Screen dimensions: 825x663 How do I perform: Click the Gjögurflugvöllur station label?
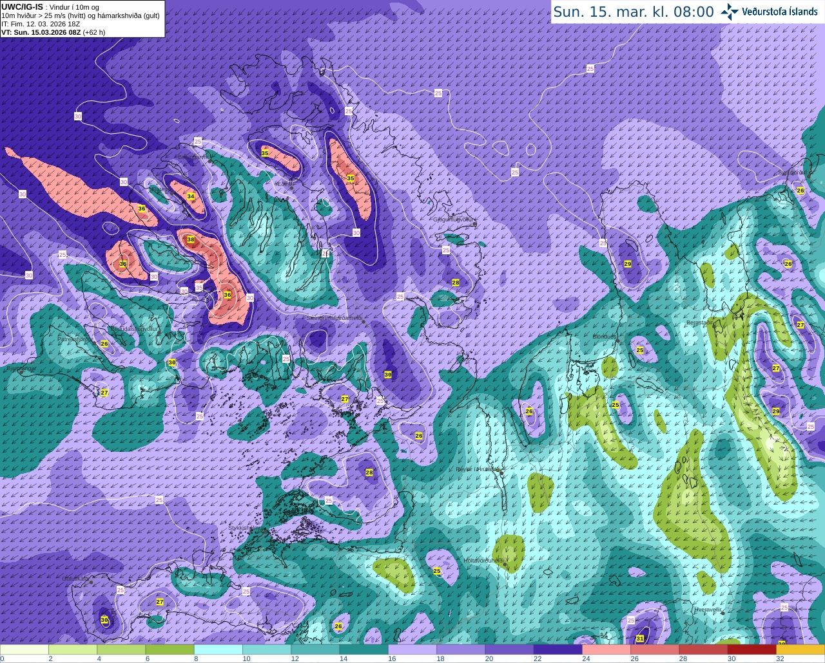(x=454, y=219)
